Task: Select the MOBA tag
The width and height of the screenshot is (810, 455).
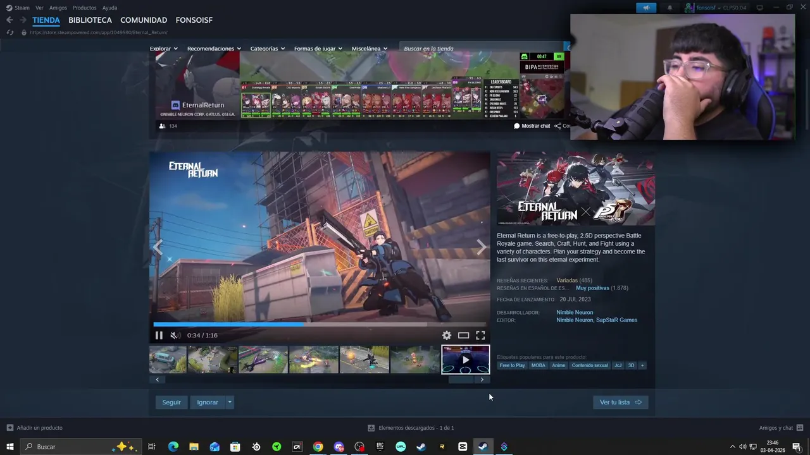Action: [x=538, y=365]
